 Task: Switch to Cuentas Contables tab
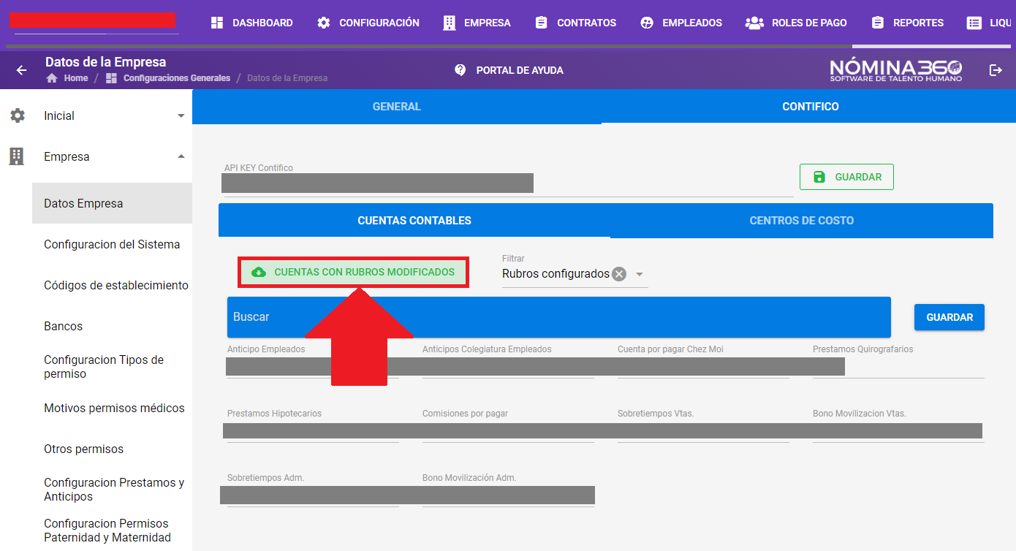[x=414, y=221]
